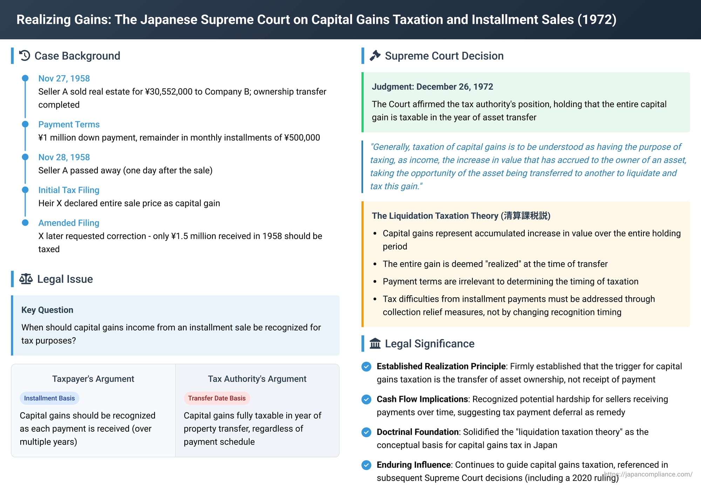Click the timeline dot for Amended Filing
This screenshot has height=485, width=701.
point(25,223)
